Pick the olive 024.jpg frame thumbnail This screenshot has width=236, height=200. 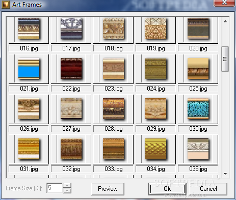tap(156, 69)
